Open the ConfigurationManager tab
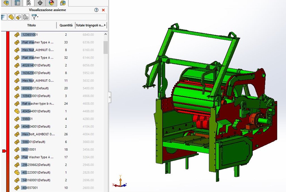The image size is (286, 192). point(29,3)
